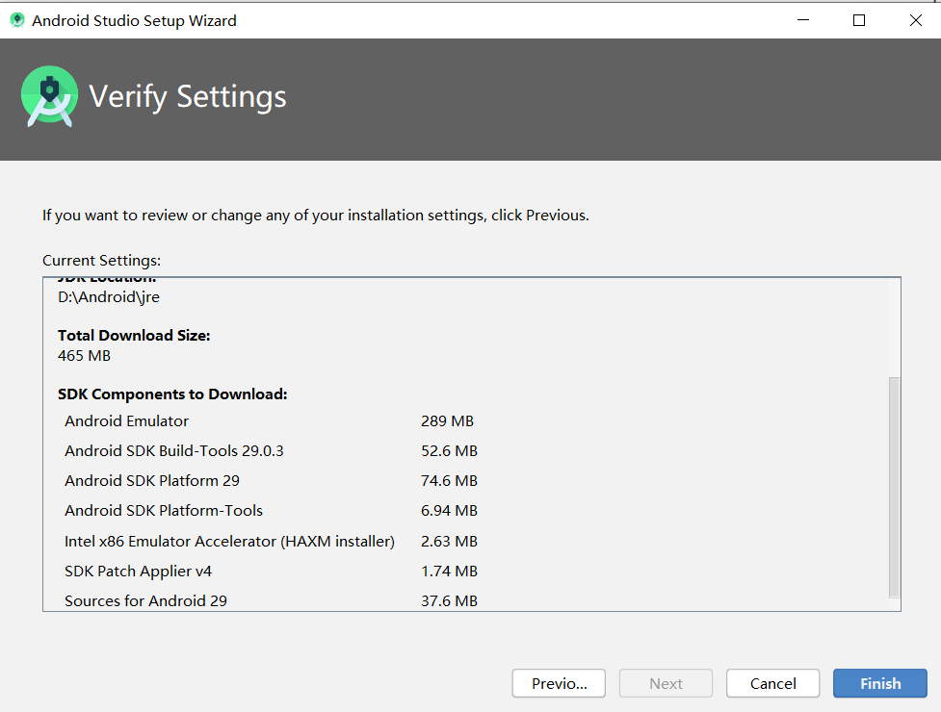
Task: Click the Cancel button
Action: tap(773, 683)
